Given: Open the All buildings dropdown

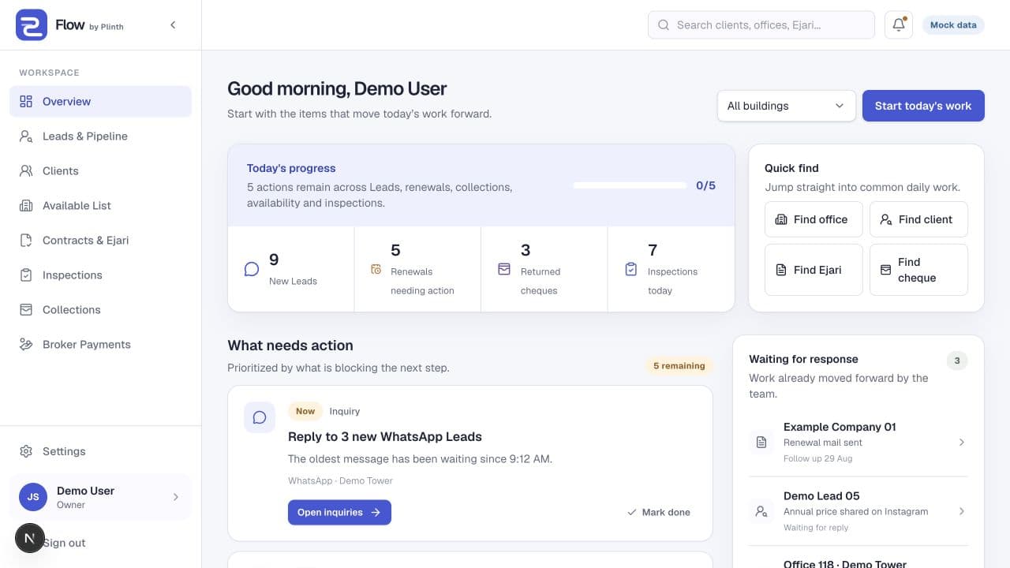Looking at the screenshot, I should (786, 106).
